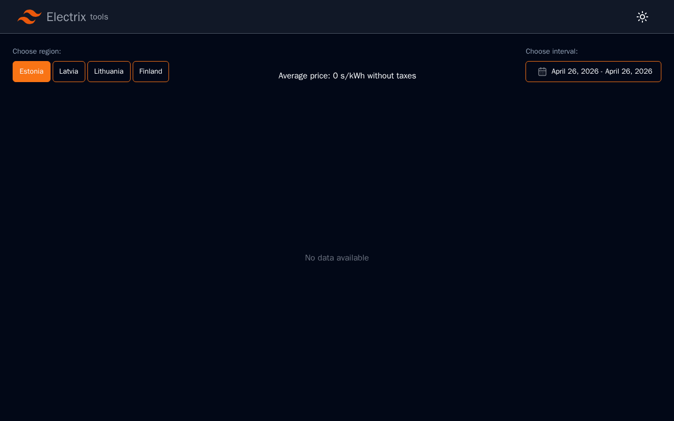Open the tools link in header
674x421 pixels.
(x=99, y=17)
